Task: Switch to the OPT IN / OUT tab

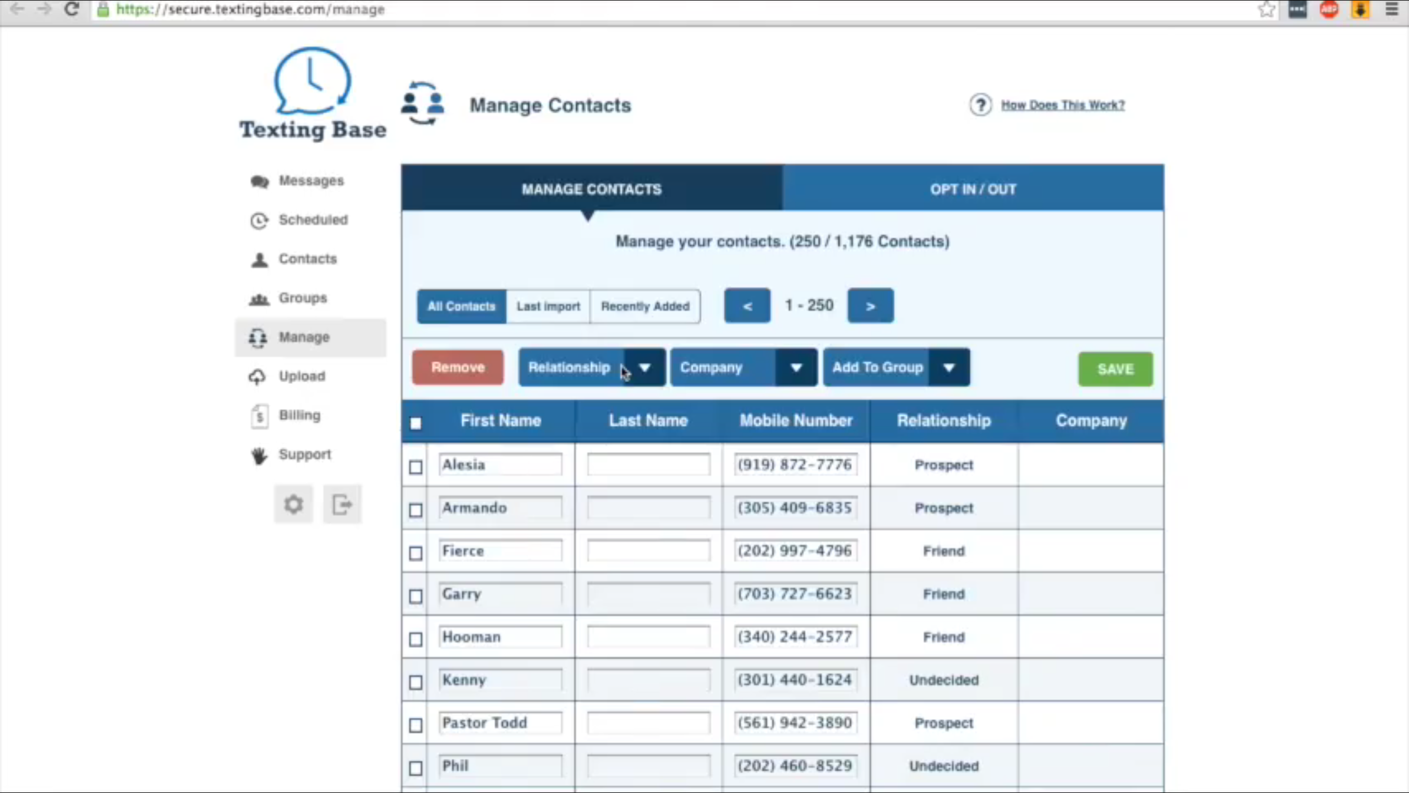Action: pos(973,189)
